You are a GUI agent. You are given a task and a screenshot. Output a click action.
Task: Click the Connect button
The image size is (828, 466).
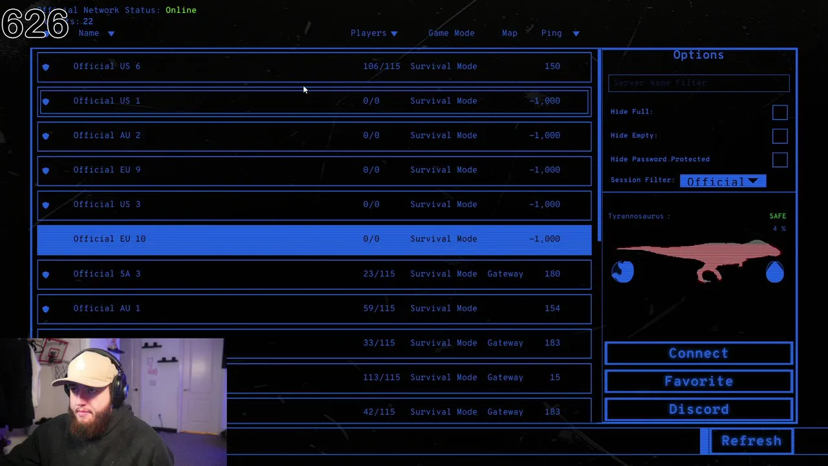699,353
